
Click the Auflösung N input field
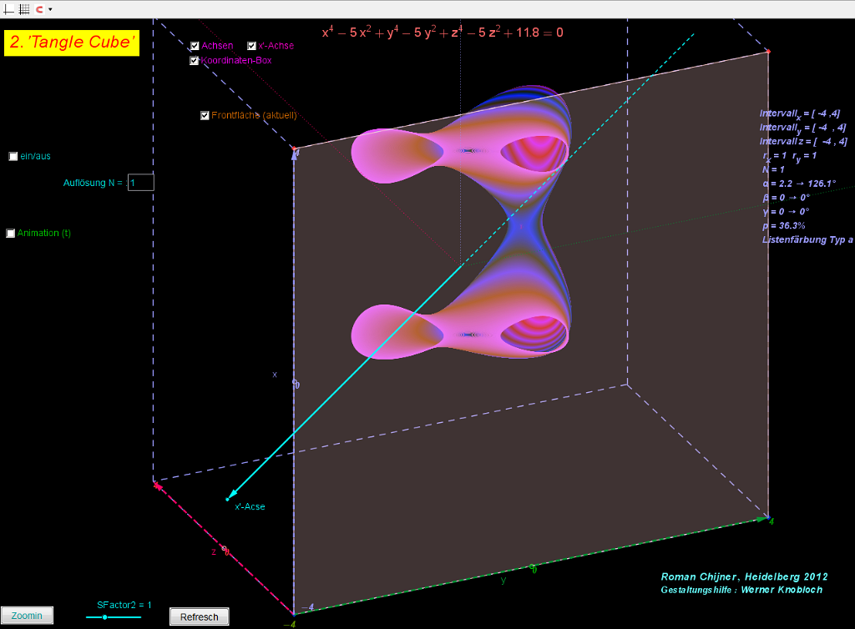140,183
